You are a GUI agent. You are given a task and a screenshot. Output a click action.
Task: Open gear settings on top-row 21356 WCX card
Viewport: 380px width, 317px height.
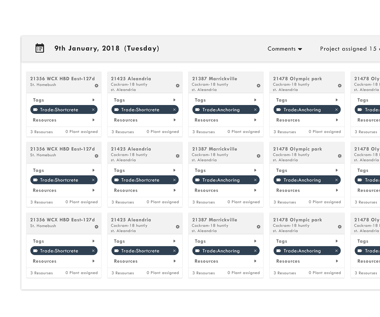(x=97, y=86)
